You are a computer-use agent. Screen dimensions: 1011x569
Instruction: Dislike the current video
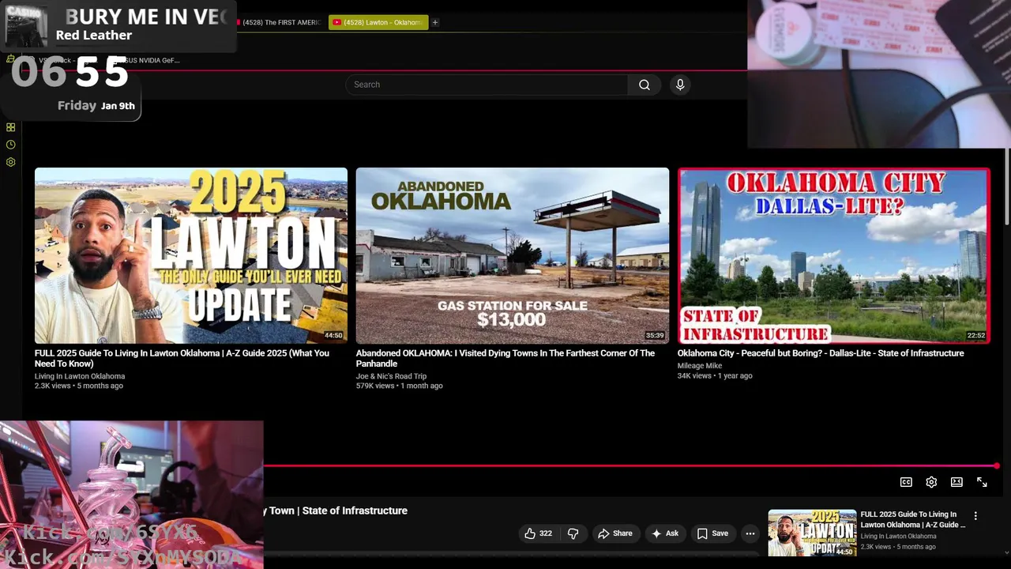click(x=573, y=533)
